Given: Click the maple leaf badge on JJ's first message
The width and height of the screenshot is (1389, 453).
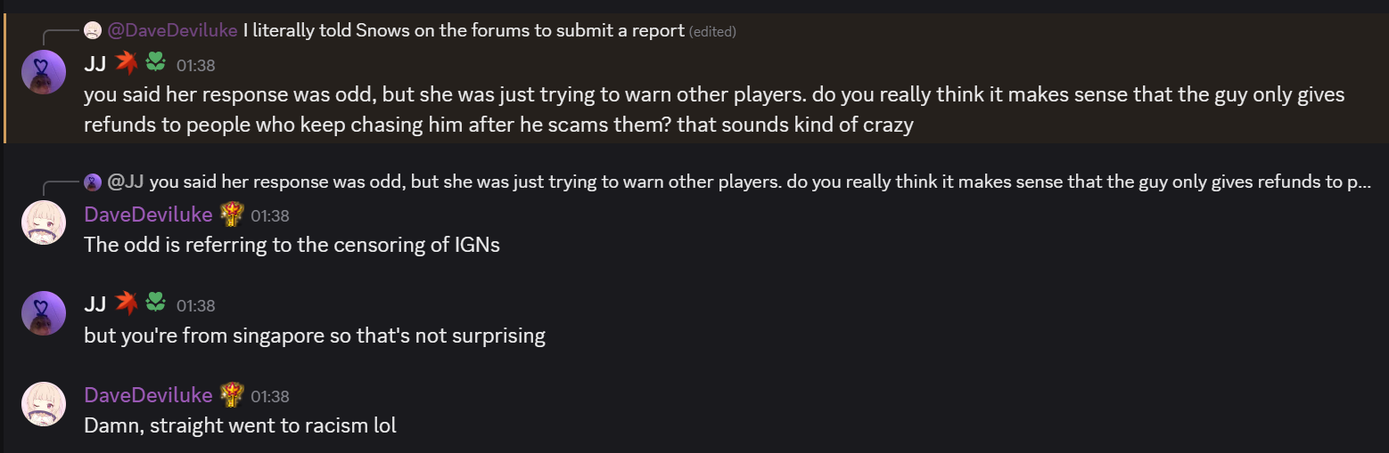Looking at the screenshot, I should pyautogui.click(x=126, y=63).
